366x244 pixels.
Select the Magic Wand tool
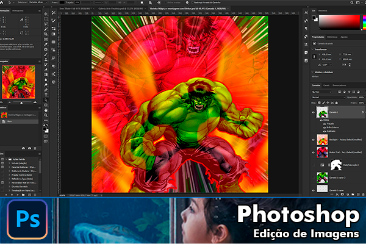46,29
